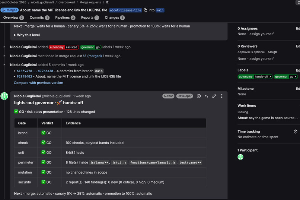Click the 'js/ui.js' code snippet
300x200 pixels.
(119, 162)
